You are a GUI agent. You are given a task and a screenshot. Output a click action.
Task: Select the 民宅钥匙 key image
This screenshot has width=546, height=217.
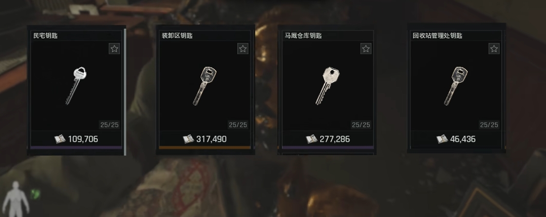(76, 85)
